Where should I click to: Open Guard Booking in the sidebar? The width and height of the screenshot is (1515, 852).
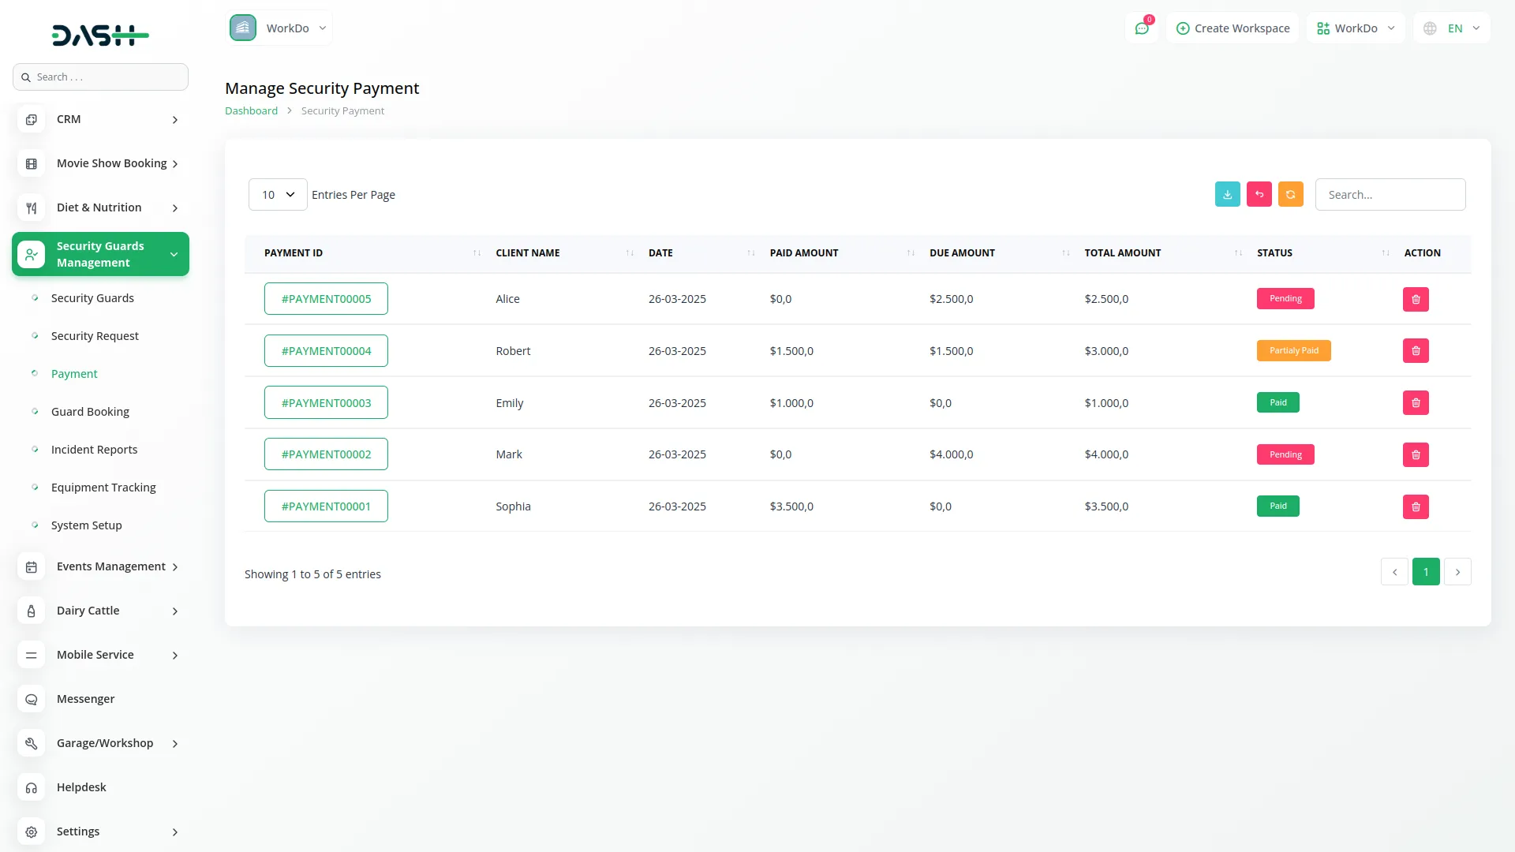click(90, 412)
